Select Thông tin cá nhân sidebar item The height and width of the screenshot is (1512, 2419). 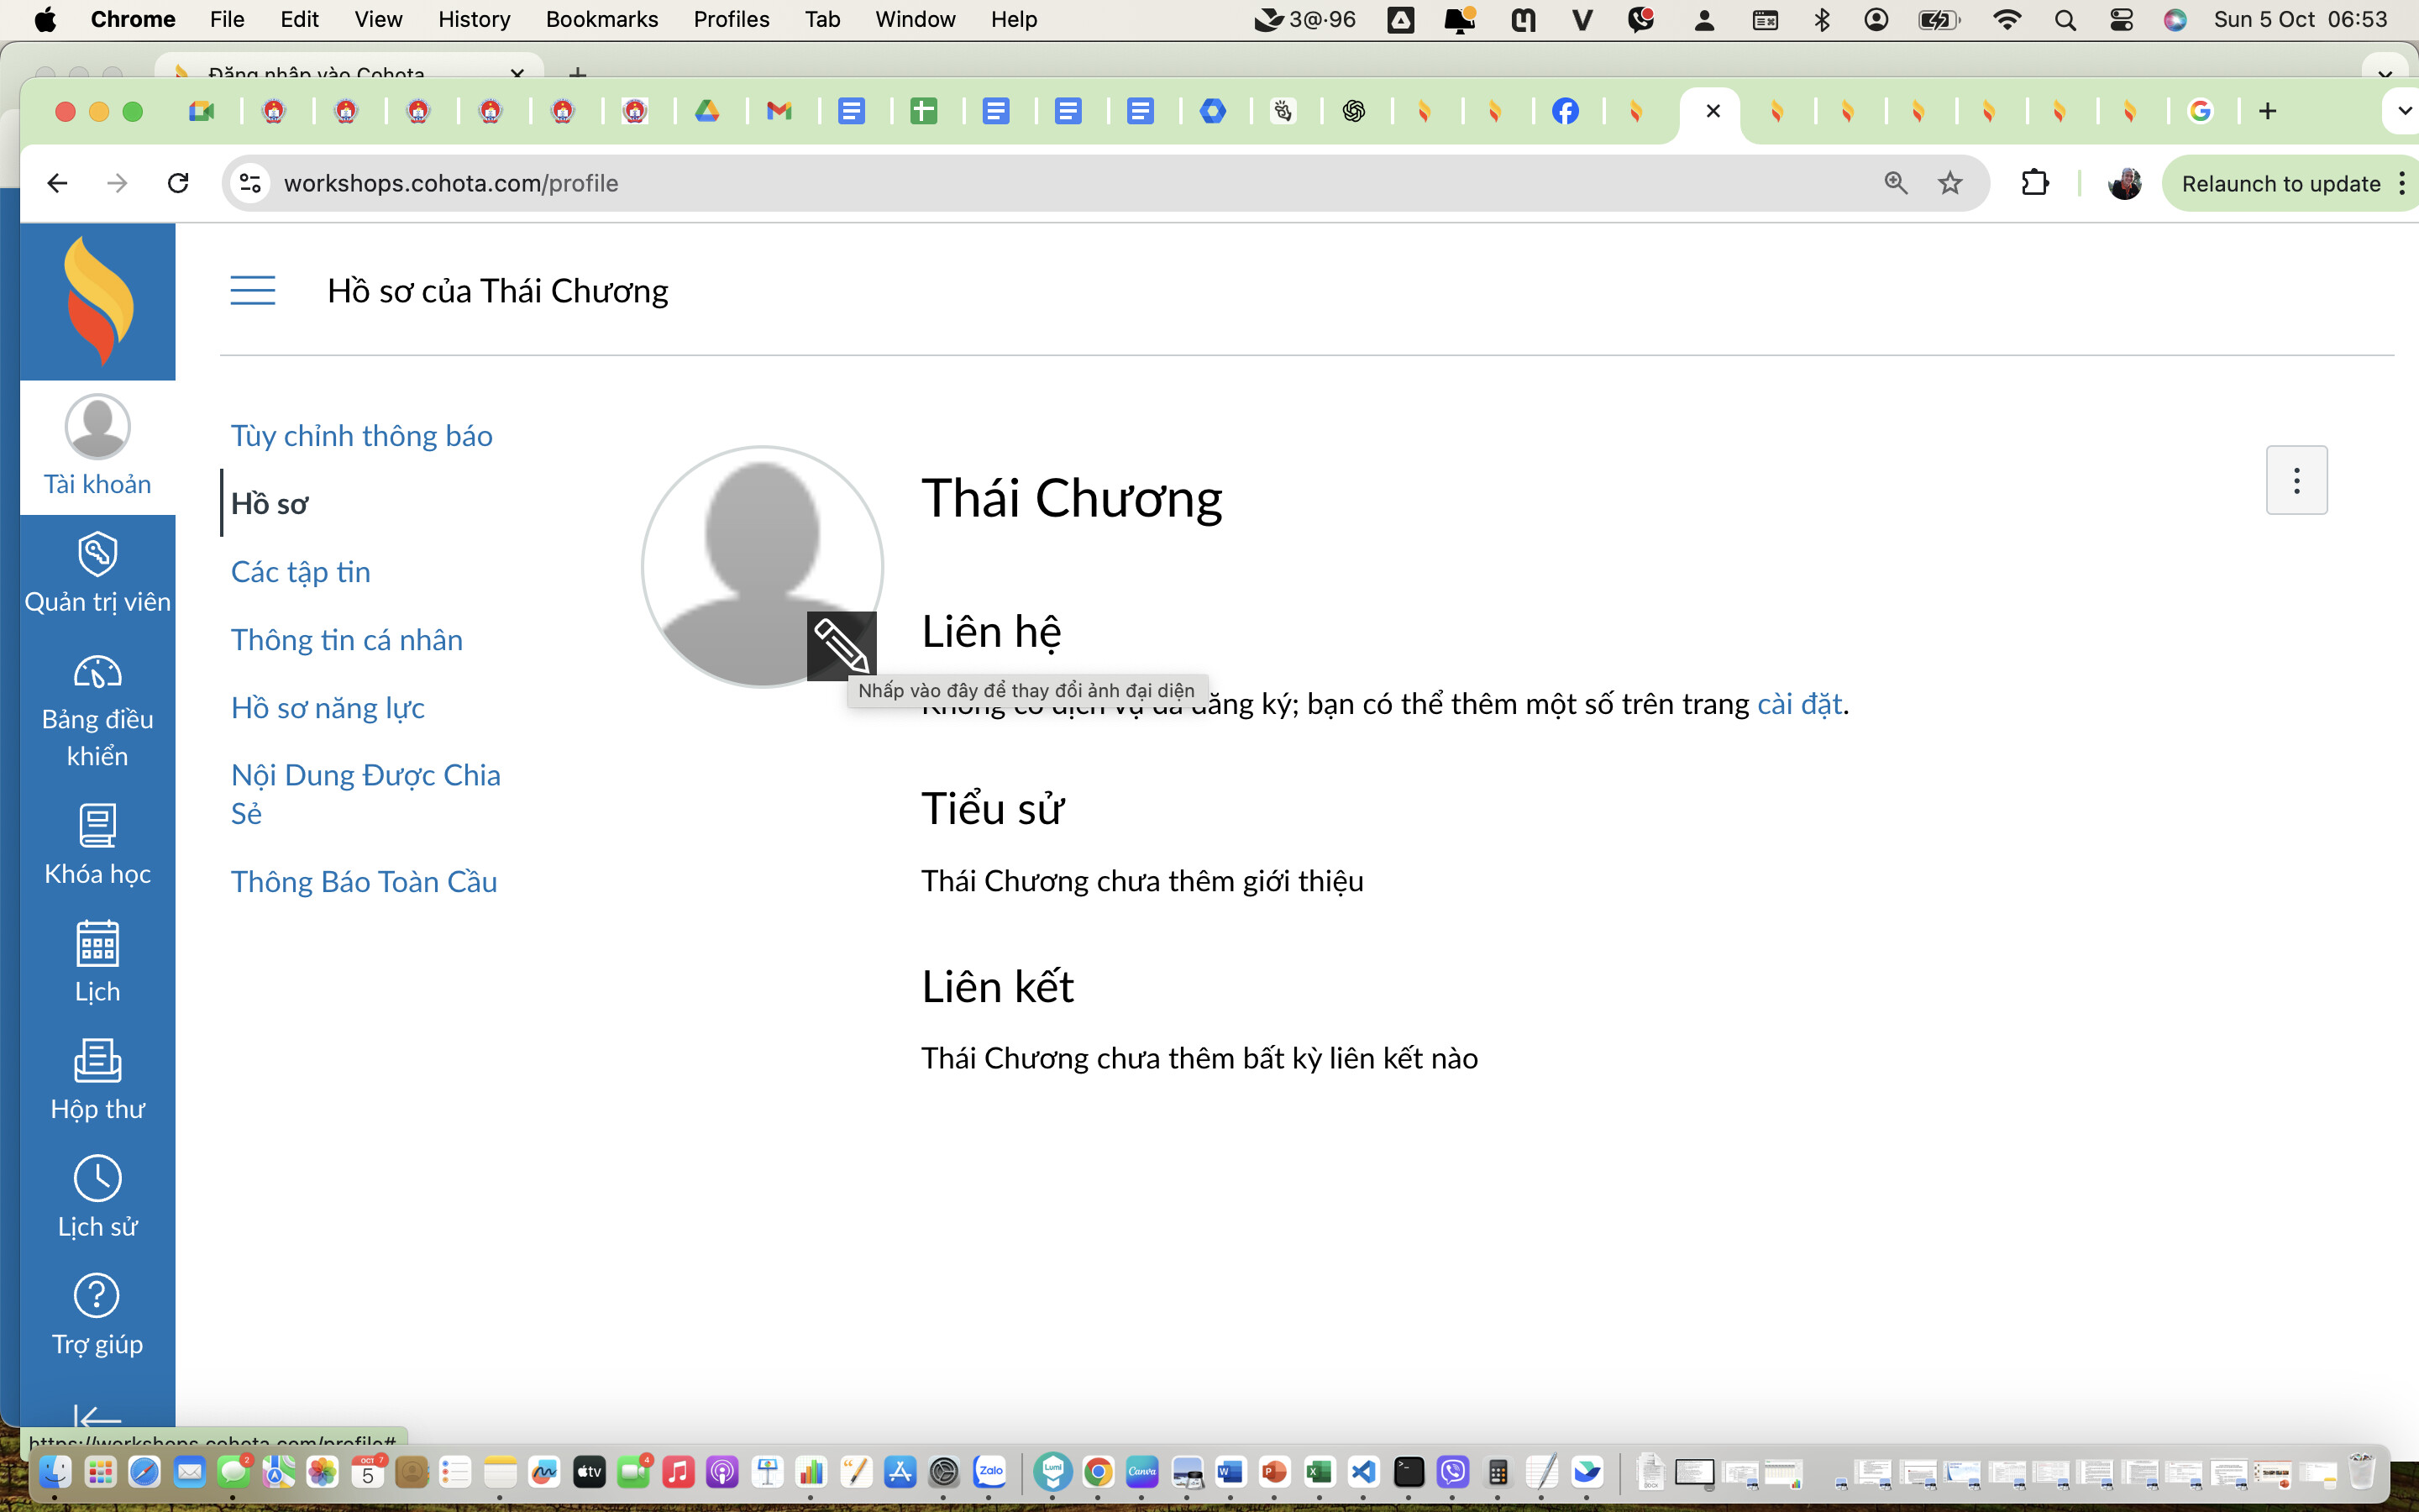pos(346,640)
